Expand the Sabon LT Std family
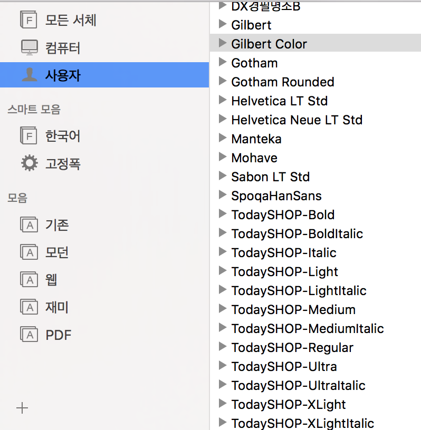The width and height of the screenshot is (421, 430). (223, 176)
